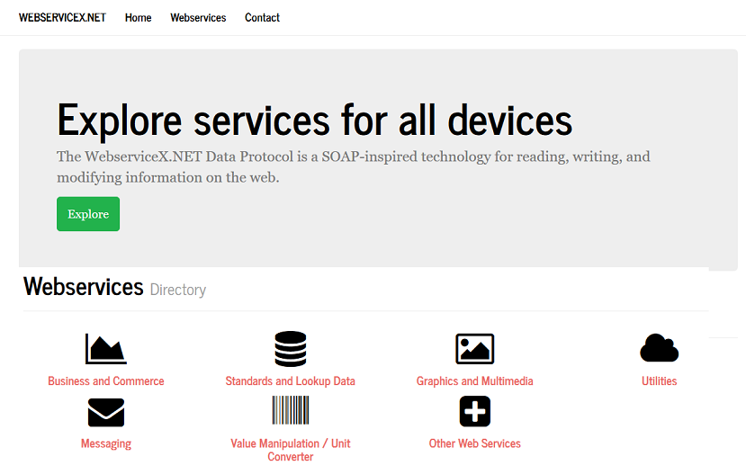This screenshot has width=746, height=474.
Task: Click the WebserviceX.NET Data Protocol description paragraph
Action: (353, 167)
